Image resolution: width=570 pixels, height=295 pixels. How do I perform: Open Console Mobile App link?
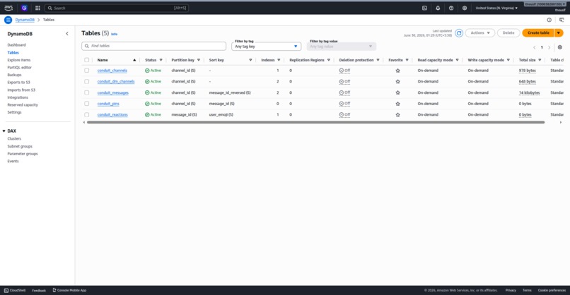click(x=69, y=290)
